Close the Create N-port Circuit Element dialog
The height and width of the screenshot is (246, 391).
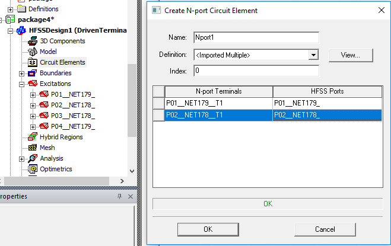tap(380, 10)
